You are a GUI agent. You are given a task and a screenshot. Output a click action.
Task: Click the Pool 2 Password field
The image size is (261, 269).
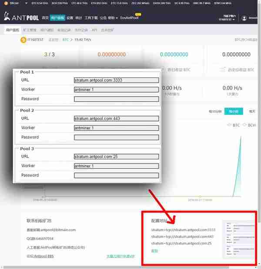tap(117, 138)
